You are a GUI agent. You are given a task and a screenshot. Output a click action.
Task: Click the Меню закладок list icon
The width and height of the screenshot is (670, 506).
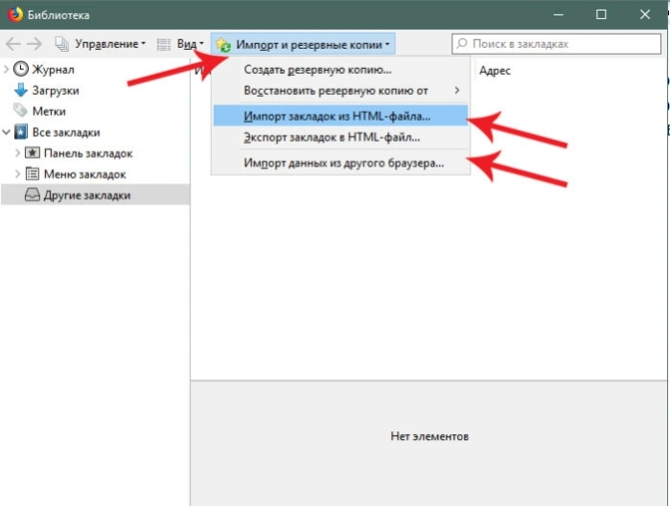click(32, 174)
